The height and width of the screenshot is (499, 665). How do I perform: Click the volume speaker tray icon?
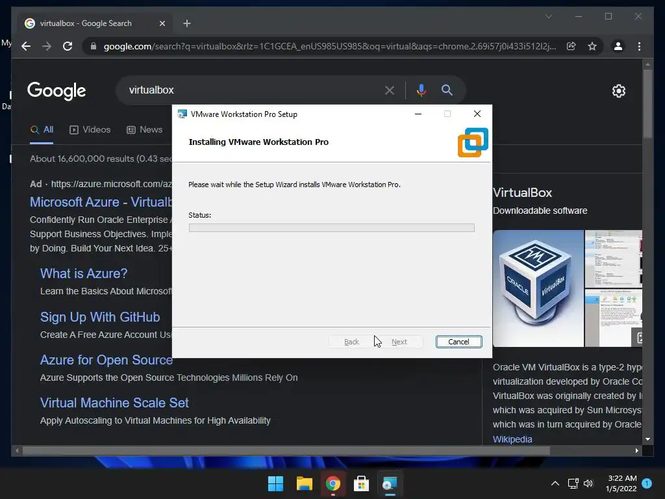pos(588,483)
